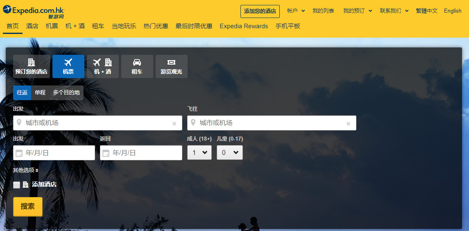The height and width of the screenshot is (231, 469).
Task: Click the location pin in origin field
Action: click(19, 123)
